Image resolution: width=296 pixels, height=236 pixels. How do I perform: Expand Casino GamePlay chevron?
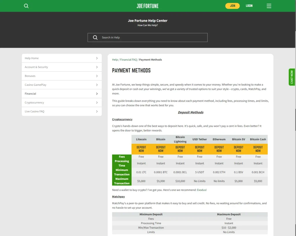click(97, 85)
